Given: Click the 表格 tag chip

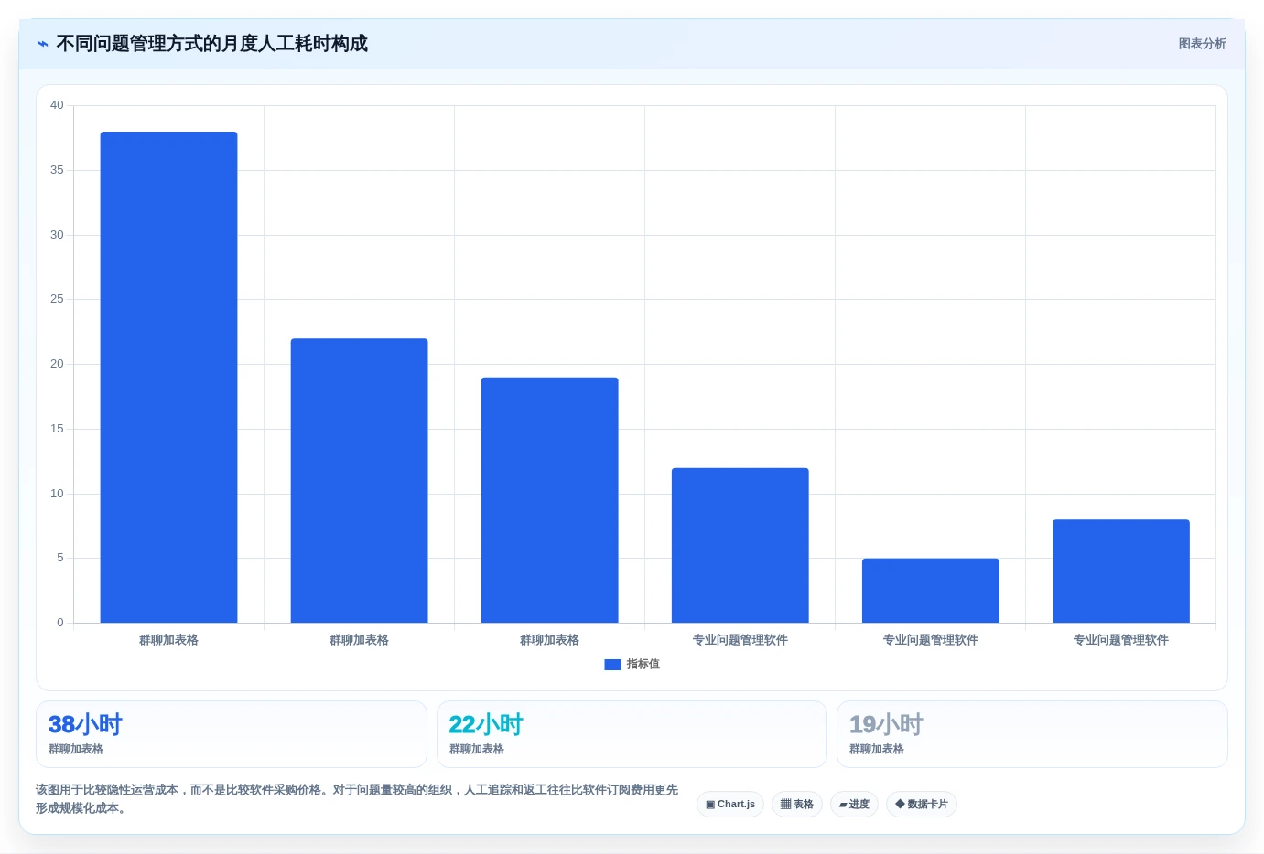Looking at the screenshot, I should click(797, 805).
